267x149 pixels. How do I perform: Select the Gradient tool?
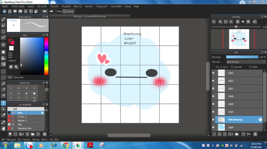point(3,64)
